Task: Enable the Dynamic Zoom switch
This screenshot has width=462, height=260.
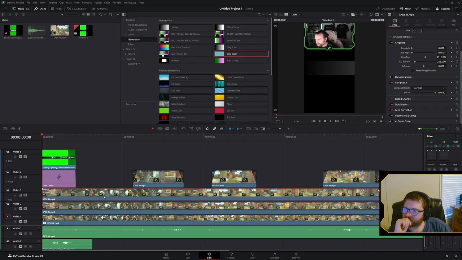Action: (390, 77)
